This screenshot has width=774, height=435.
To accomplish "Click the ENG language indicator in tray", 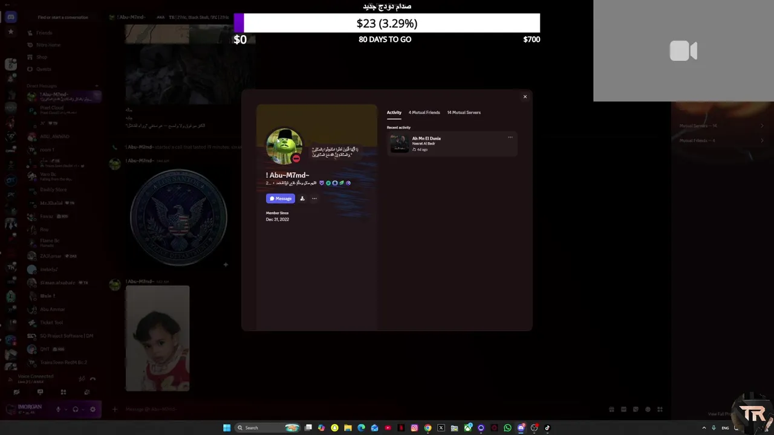I will point(725,428).
